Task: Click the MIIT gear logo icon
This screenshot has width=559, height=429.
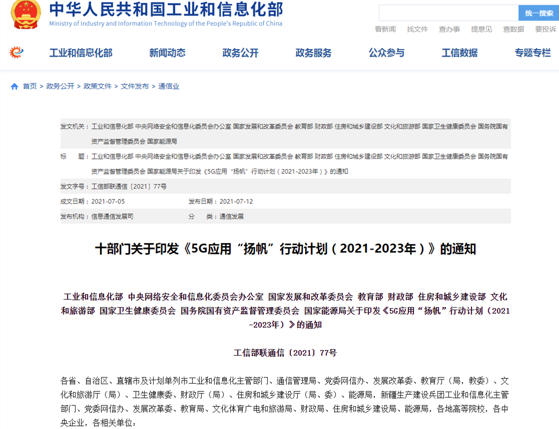Action: coord(17,52)
